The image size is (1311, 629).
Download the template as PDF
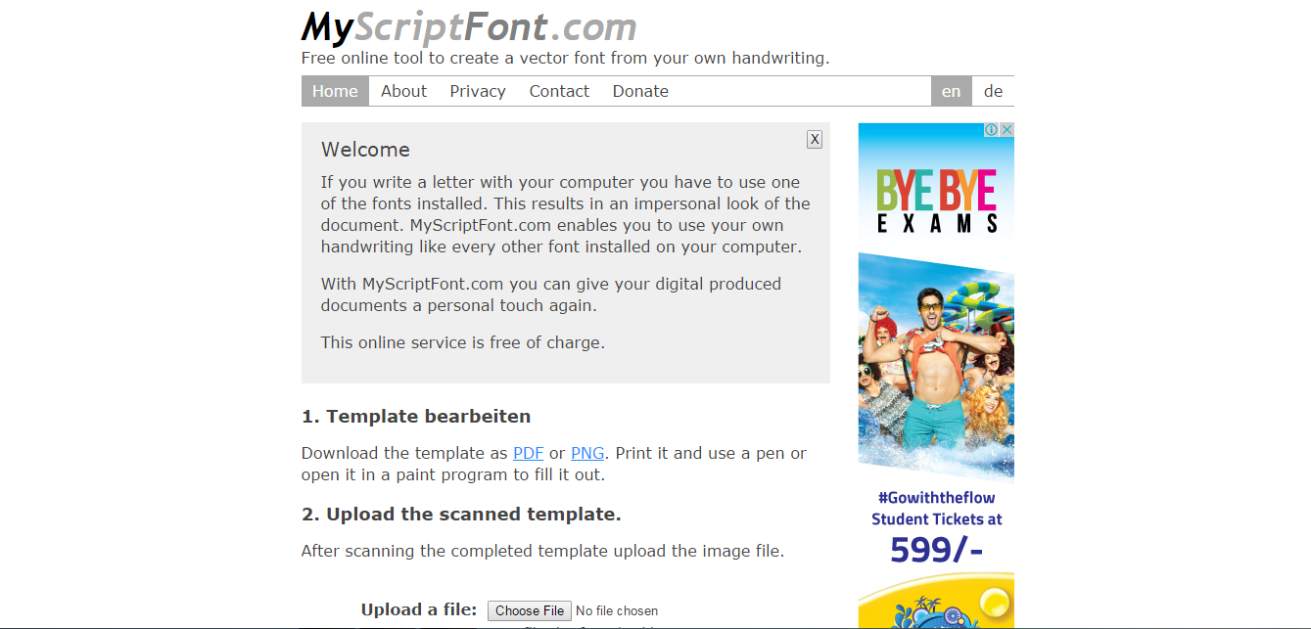[529, 453]
